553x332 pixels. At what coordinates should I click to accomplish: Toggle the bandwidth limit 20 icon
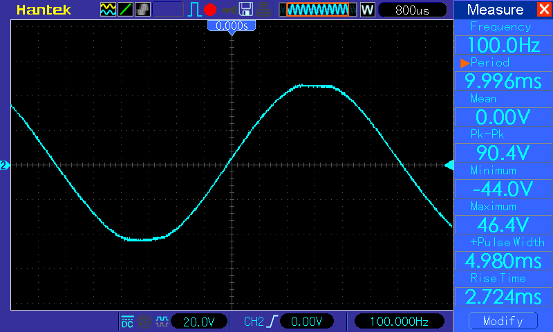click(144, 322)
